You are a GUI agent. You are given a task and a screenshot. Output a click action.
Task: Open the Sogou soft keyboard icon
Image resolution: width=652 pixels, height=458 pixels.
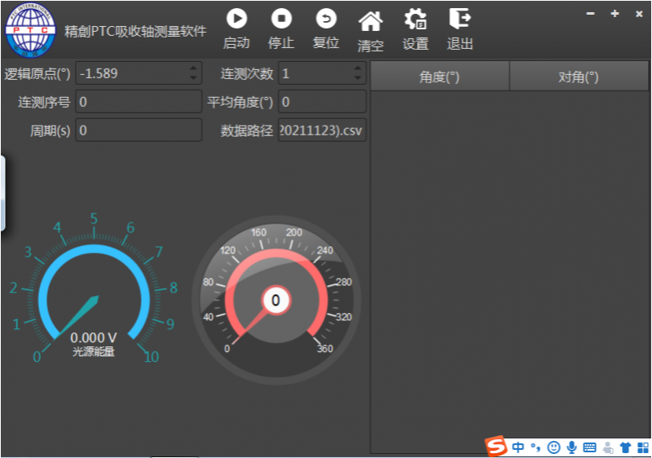589,447
